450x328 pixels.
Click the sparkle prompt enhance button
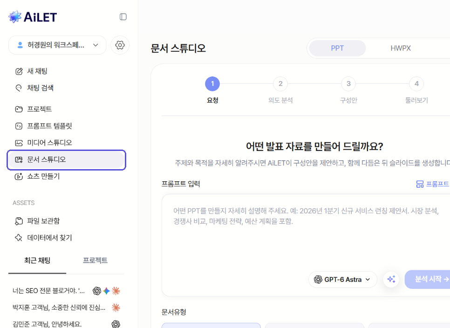coord(391,279)
